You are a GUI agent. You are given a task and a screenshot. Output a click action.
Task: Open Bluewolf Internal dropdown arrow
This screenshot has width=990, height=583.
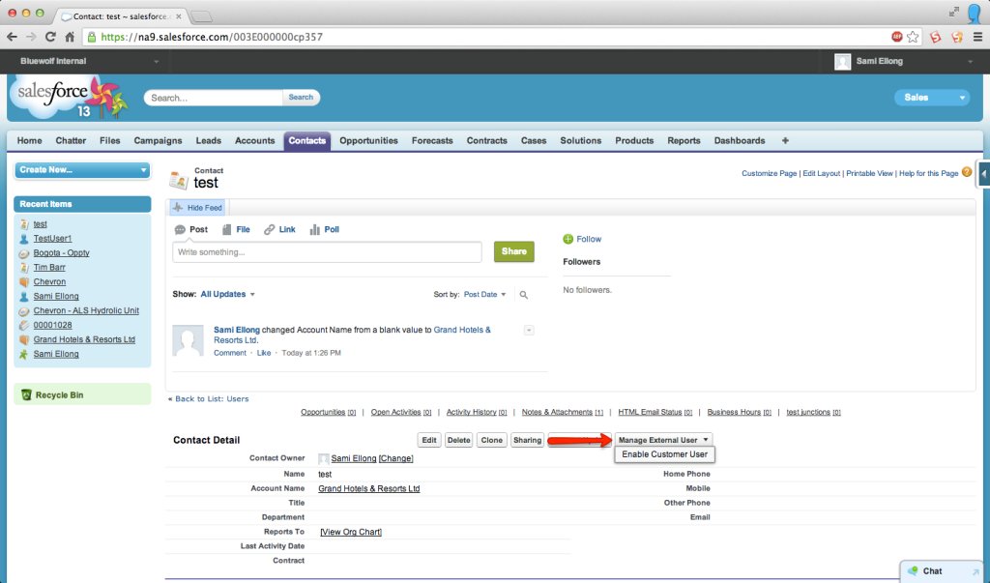pos(156,61)
